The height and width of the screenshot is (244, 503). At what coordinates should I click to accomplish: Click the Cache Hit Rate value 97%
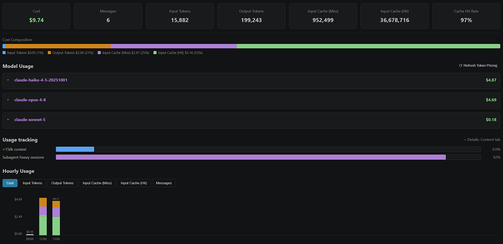(x=466, y=20)
